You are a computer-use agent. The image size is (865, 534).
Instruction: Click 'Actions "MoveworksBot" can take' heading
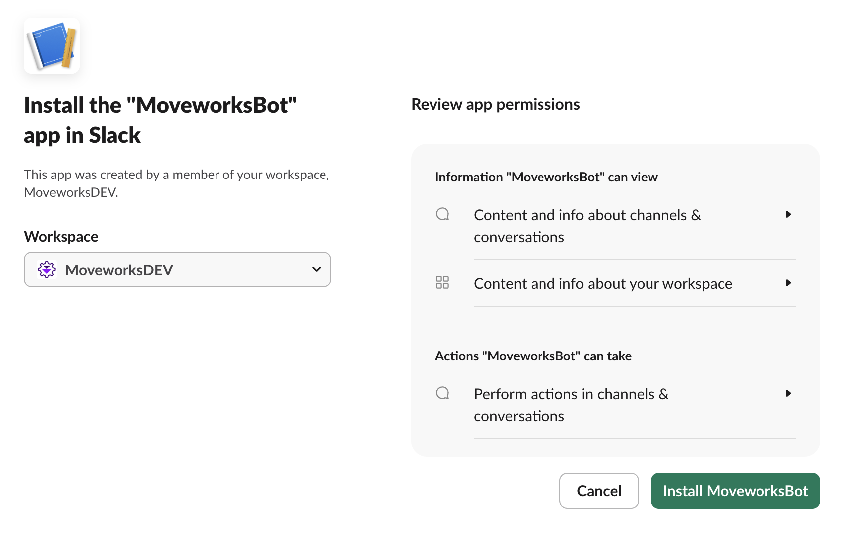pyautogui.click(x=533, y=356)
